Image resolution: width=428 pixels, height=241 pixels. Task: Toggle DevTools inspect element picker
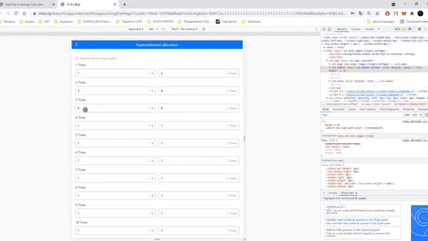pos(324,29)
